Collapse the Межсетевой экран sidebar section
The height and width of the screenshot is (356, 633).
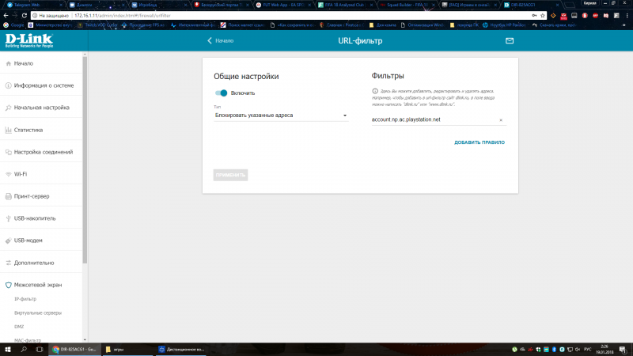tap(43, 284)
